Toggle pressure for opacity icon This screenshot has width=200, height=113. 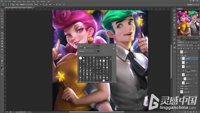click(46, 5)
